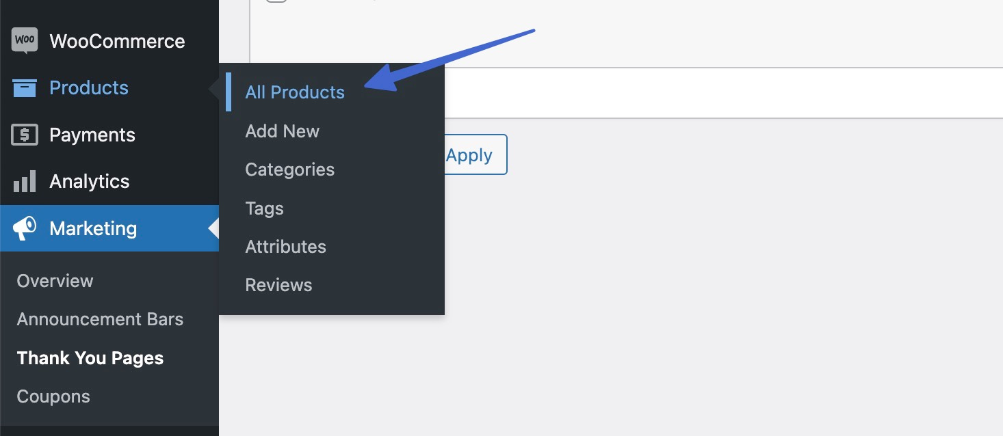Open the WooCommerce menu label

click(117, 41)
